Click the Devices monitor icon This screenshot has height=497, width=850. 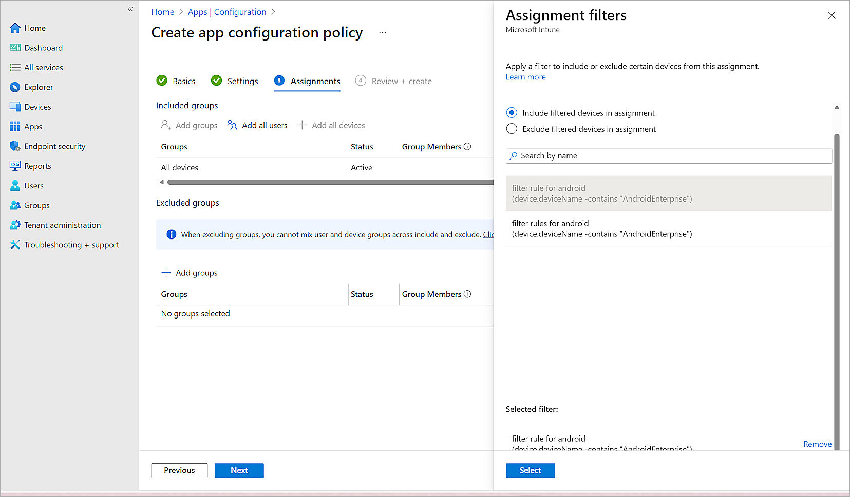15,107
